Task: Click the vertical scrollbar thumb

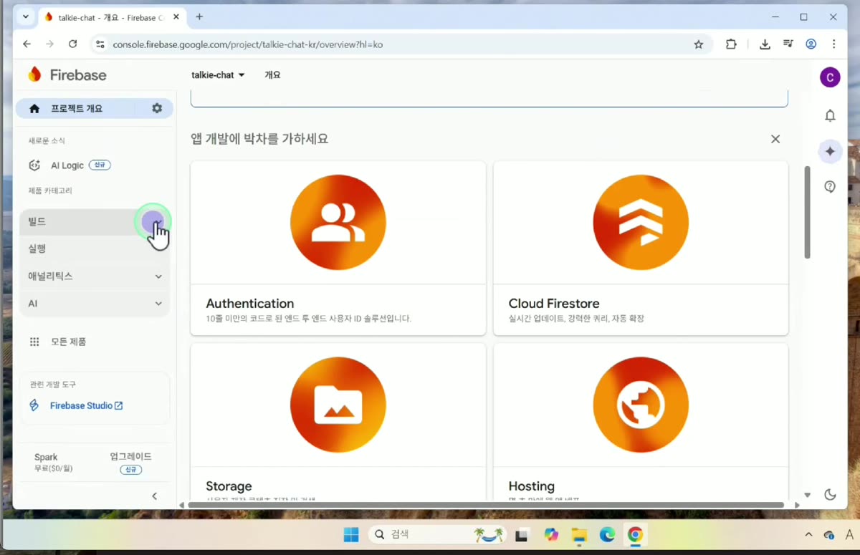Action: 807,212
